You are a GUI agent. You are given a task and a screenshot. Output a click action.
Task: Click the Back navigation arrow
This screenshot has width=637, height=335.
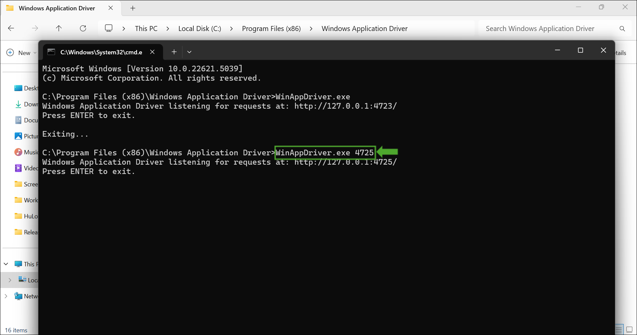point(11,28)
